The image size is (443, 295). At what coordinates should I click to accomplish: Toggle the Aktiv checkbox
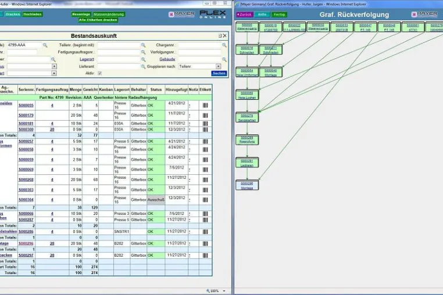click(100, 73)
